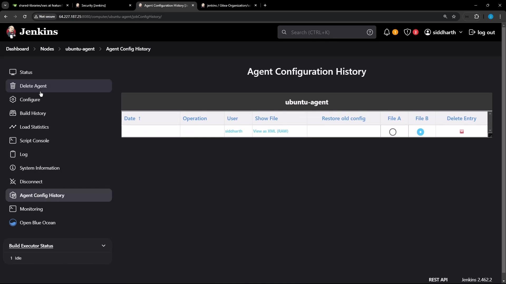Viewport: 506px width, 284px height.
Task: Close the Security [Jenkins] tab
Action: click(130, 5)
